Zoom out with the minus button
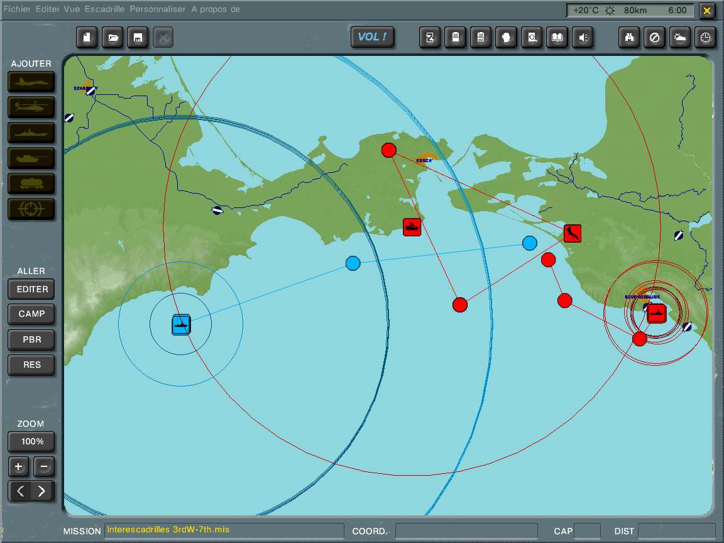The width and height of the screenshot is (724, 543). coord(44,466)
